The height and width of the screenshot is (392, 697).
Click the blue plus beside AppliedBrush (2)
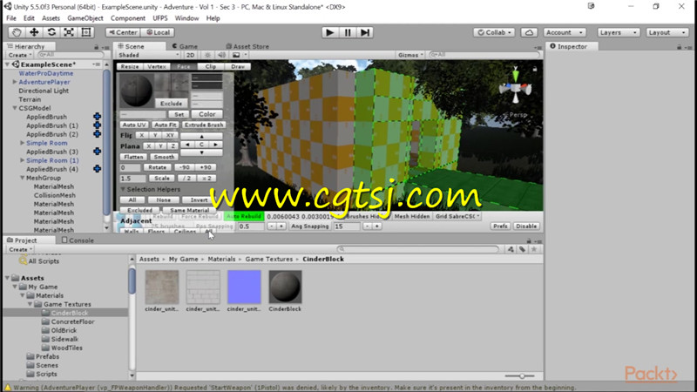click(97, 134)
